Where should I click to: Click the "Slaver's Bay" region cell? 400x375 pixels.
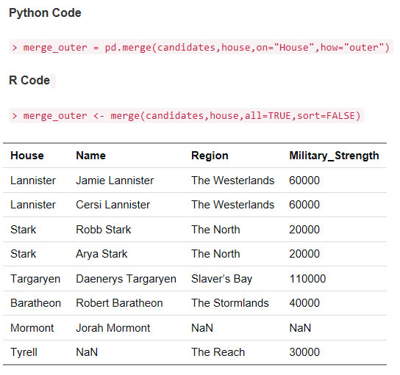point(221,279)
